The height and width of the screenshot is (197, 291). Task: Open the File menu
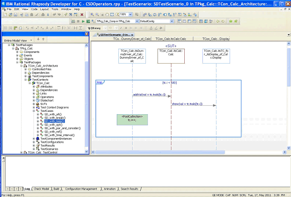click(x=9, y=9)
